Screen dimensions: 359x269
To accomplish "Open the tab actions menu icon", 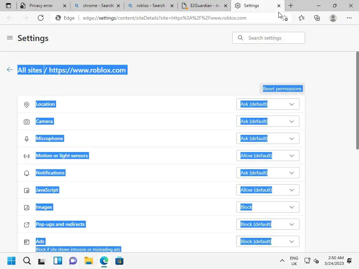I will (x=8, y=6).
